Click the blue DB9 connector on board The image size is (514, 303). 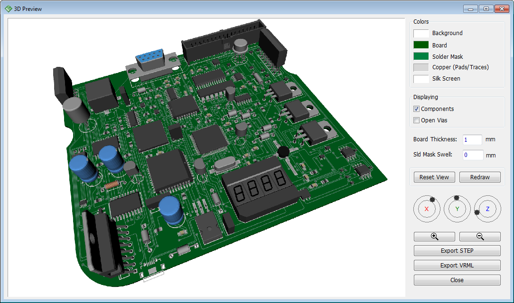click(150, 59)
